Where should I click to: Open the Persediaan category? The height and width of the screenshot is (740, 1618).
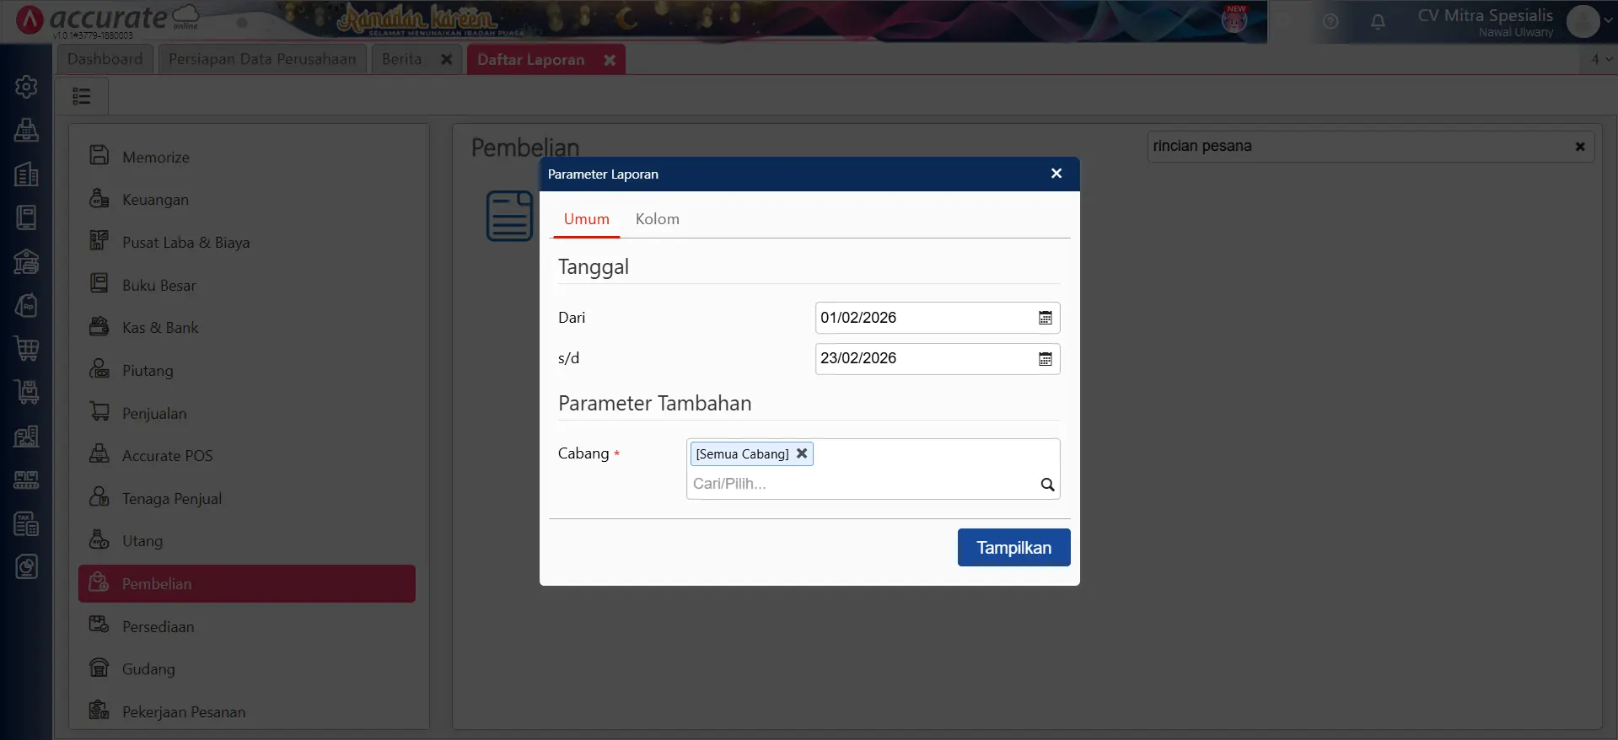pyautogui.click(x=246, y=627)
